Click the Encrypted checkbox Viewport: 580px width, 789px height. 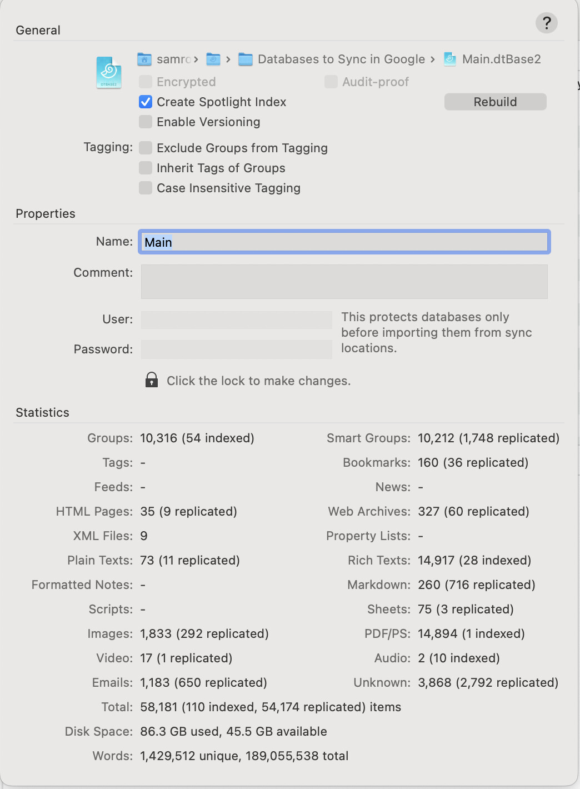[x=146, y=82]
